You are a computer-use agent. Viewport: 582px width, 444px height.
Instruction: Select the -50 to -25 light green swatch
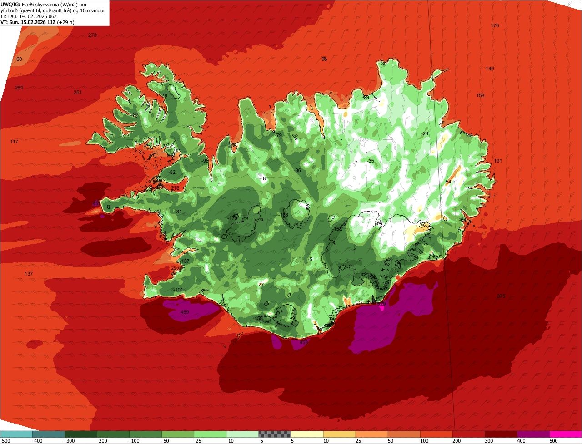(x=178, y=434)
